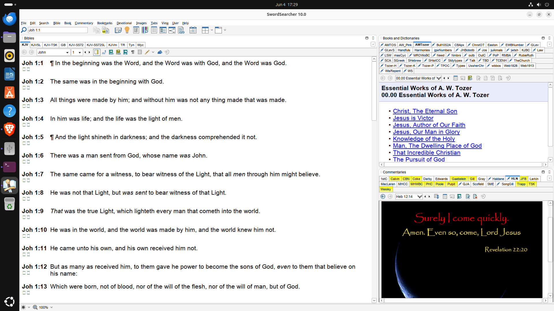Open SwordSearcher app icon in the Ubuntu dock
Viewport: 554px width, 311px height.
tap(10, 186)
